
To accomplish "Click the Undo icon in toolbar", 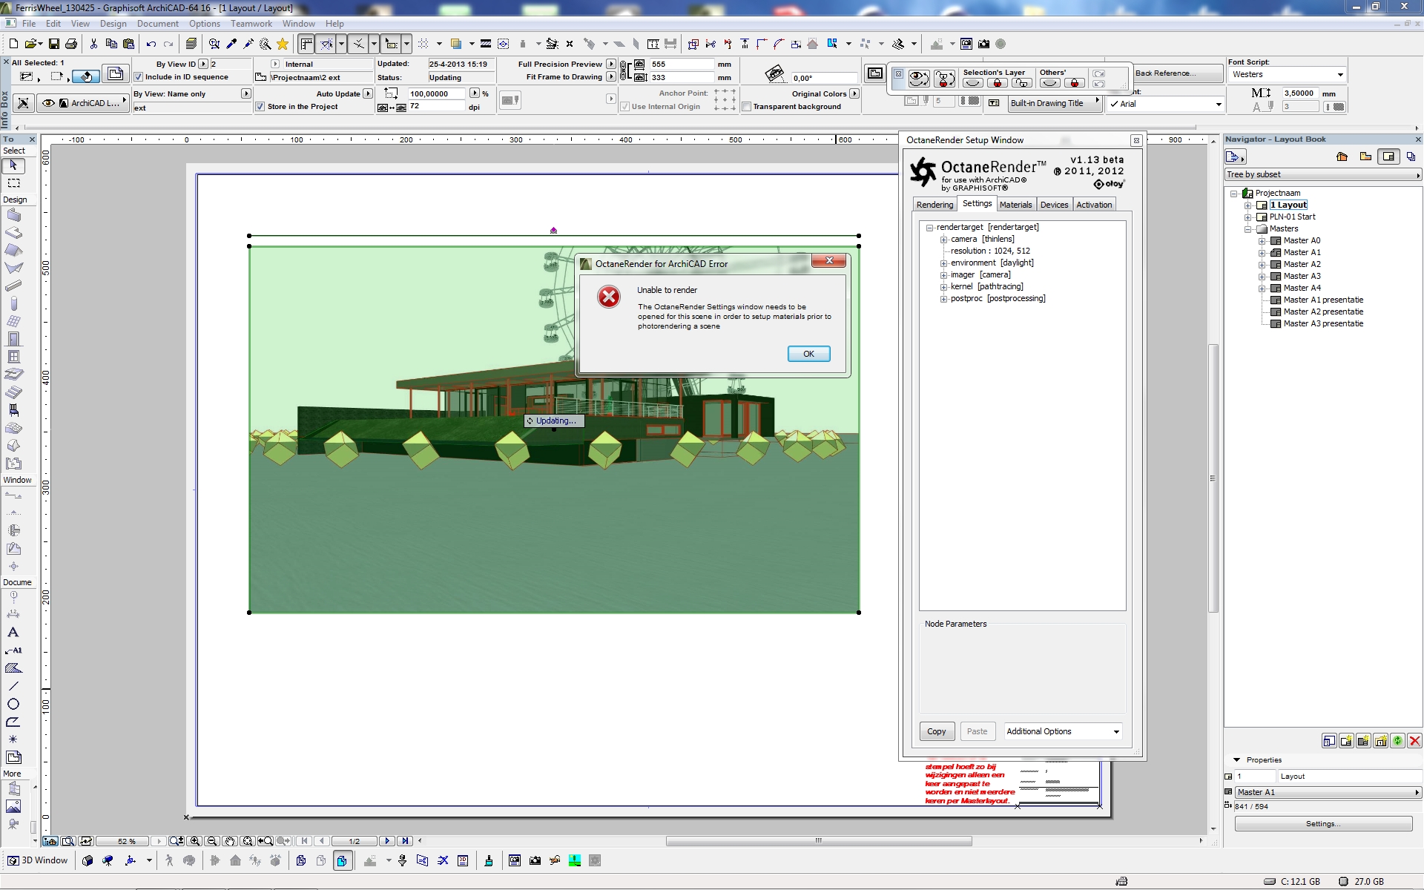I will point(151,44).
